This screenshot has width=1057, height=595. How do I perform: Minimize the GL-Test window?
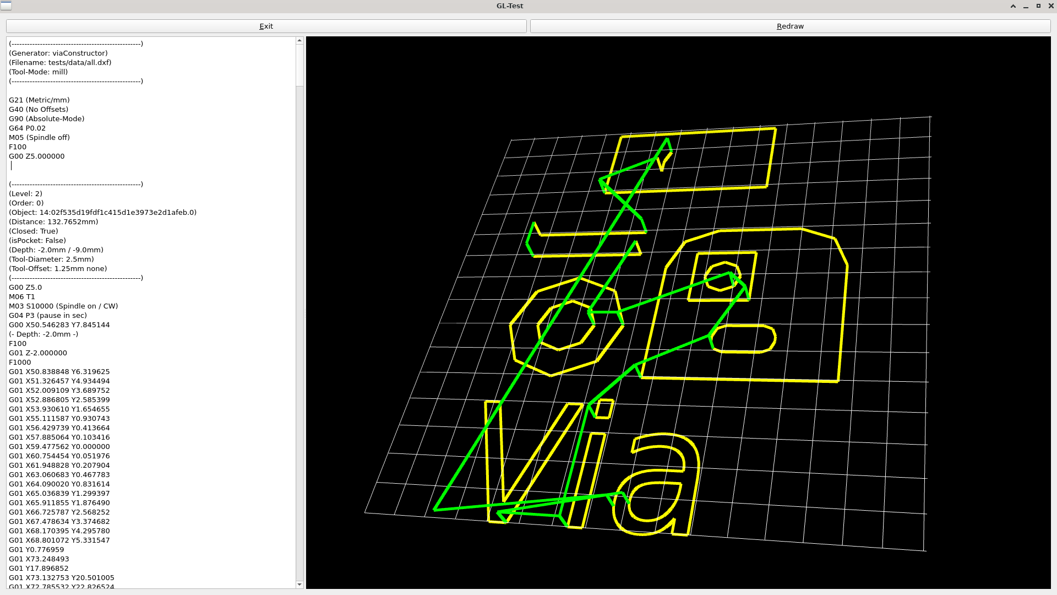[1026, 6]
